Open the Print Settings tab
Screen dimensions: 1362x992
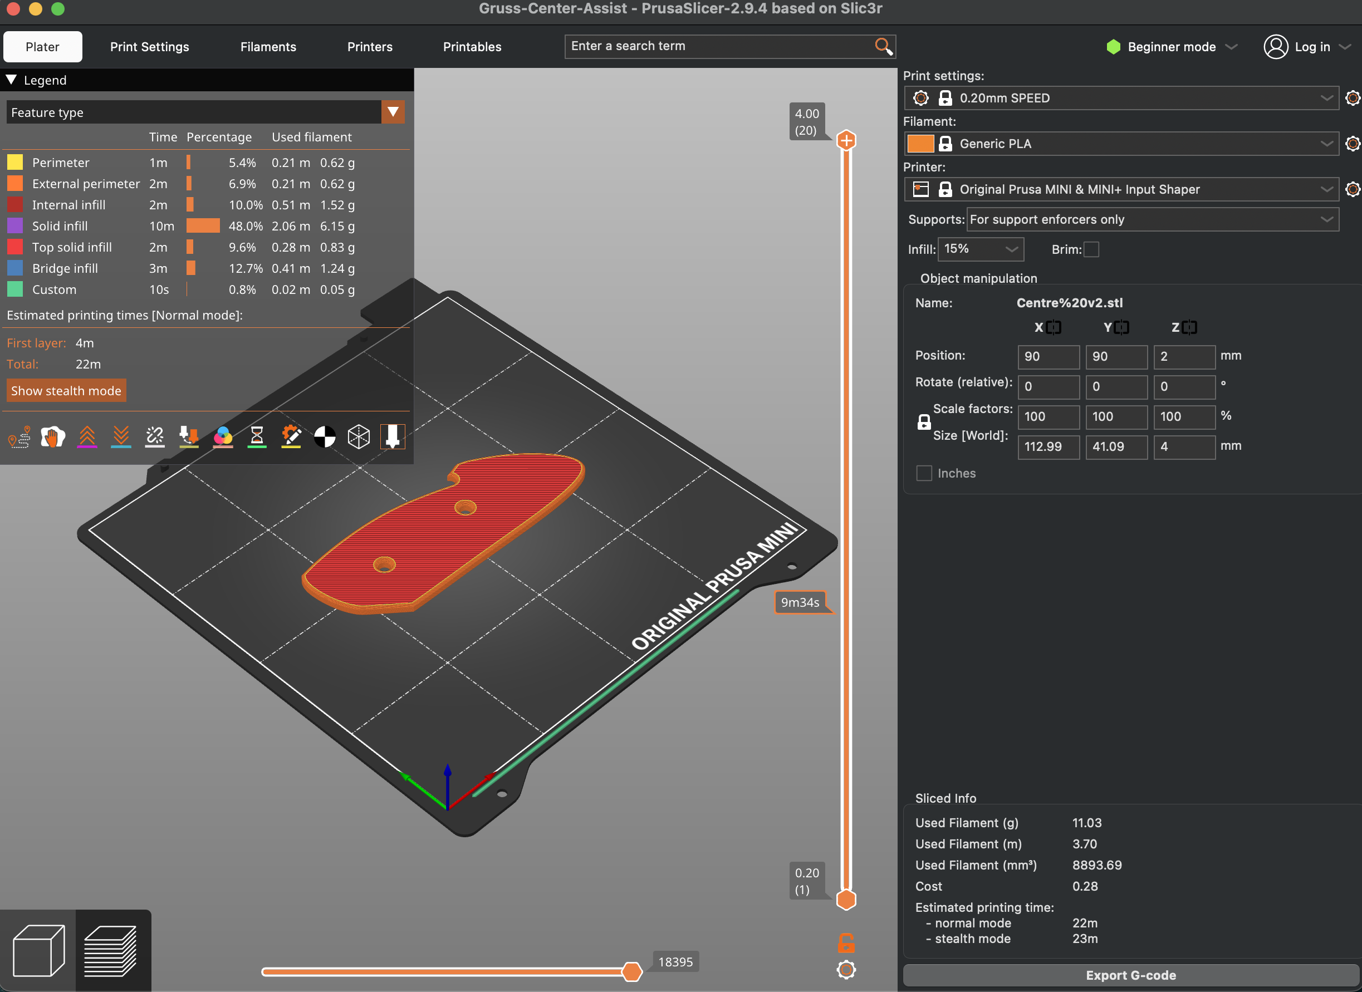pyautogui.click(x=150, y=47)
